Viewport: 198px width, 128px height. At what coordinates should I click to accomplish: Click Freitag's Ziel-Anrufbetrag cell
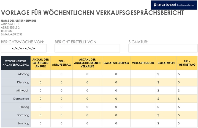(x=61, y=107)
